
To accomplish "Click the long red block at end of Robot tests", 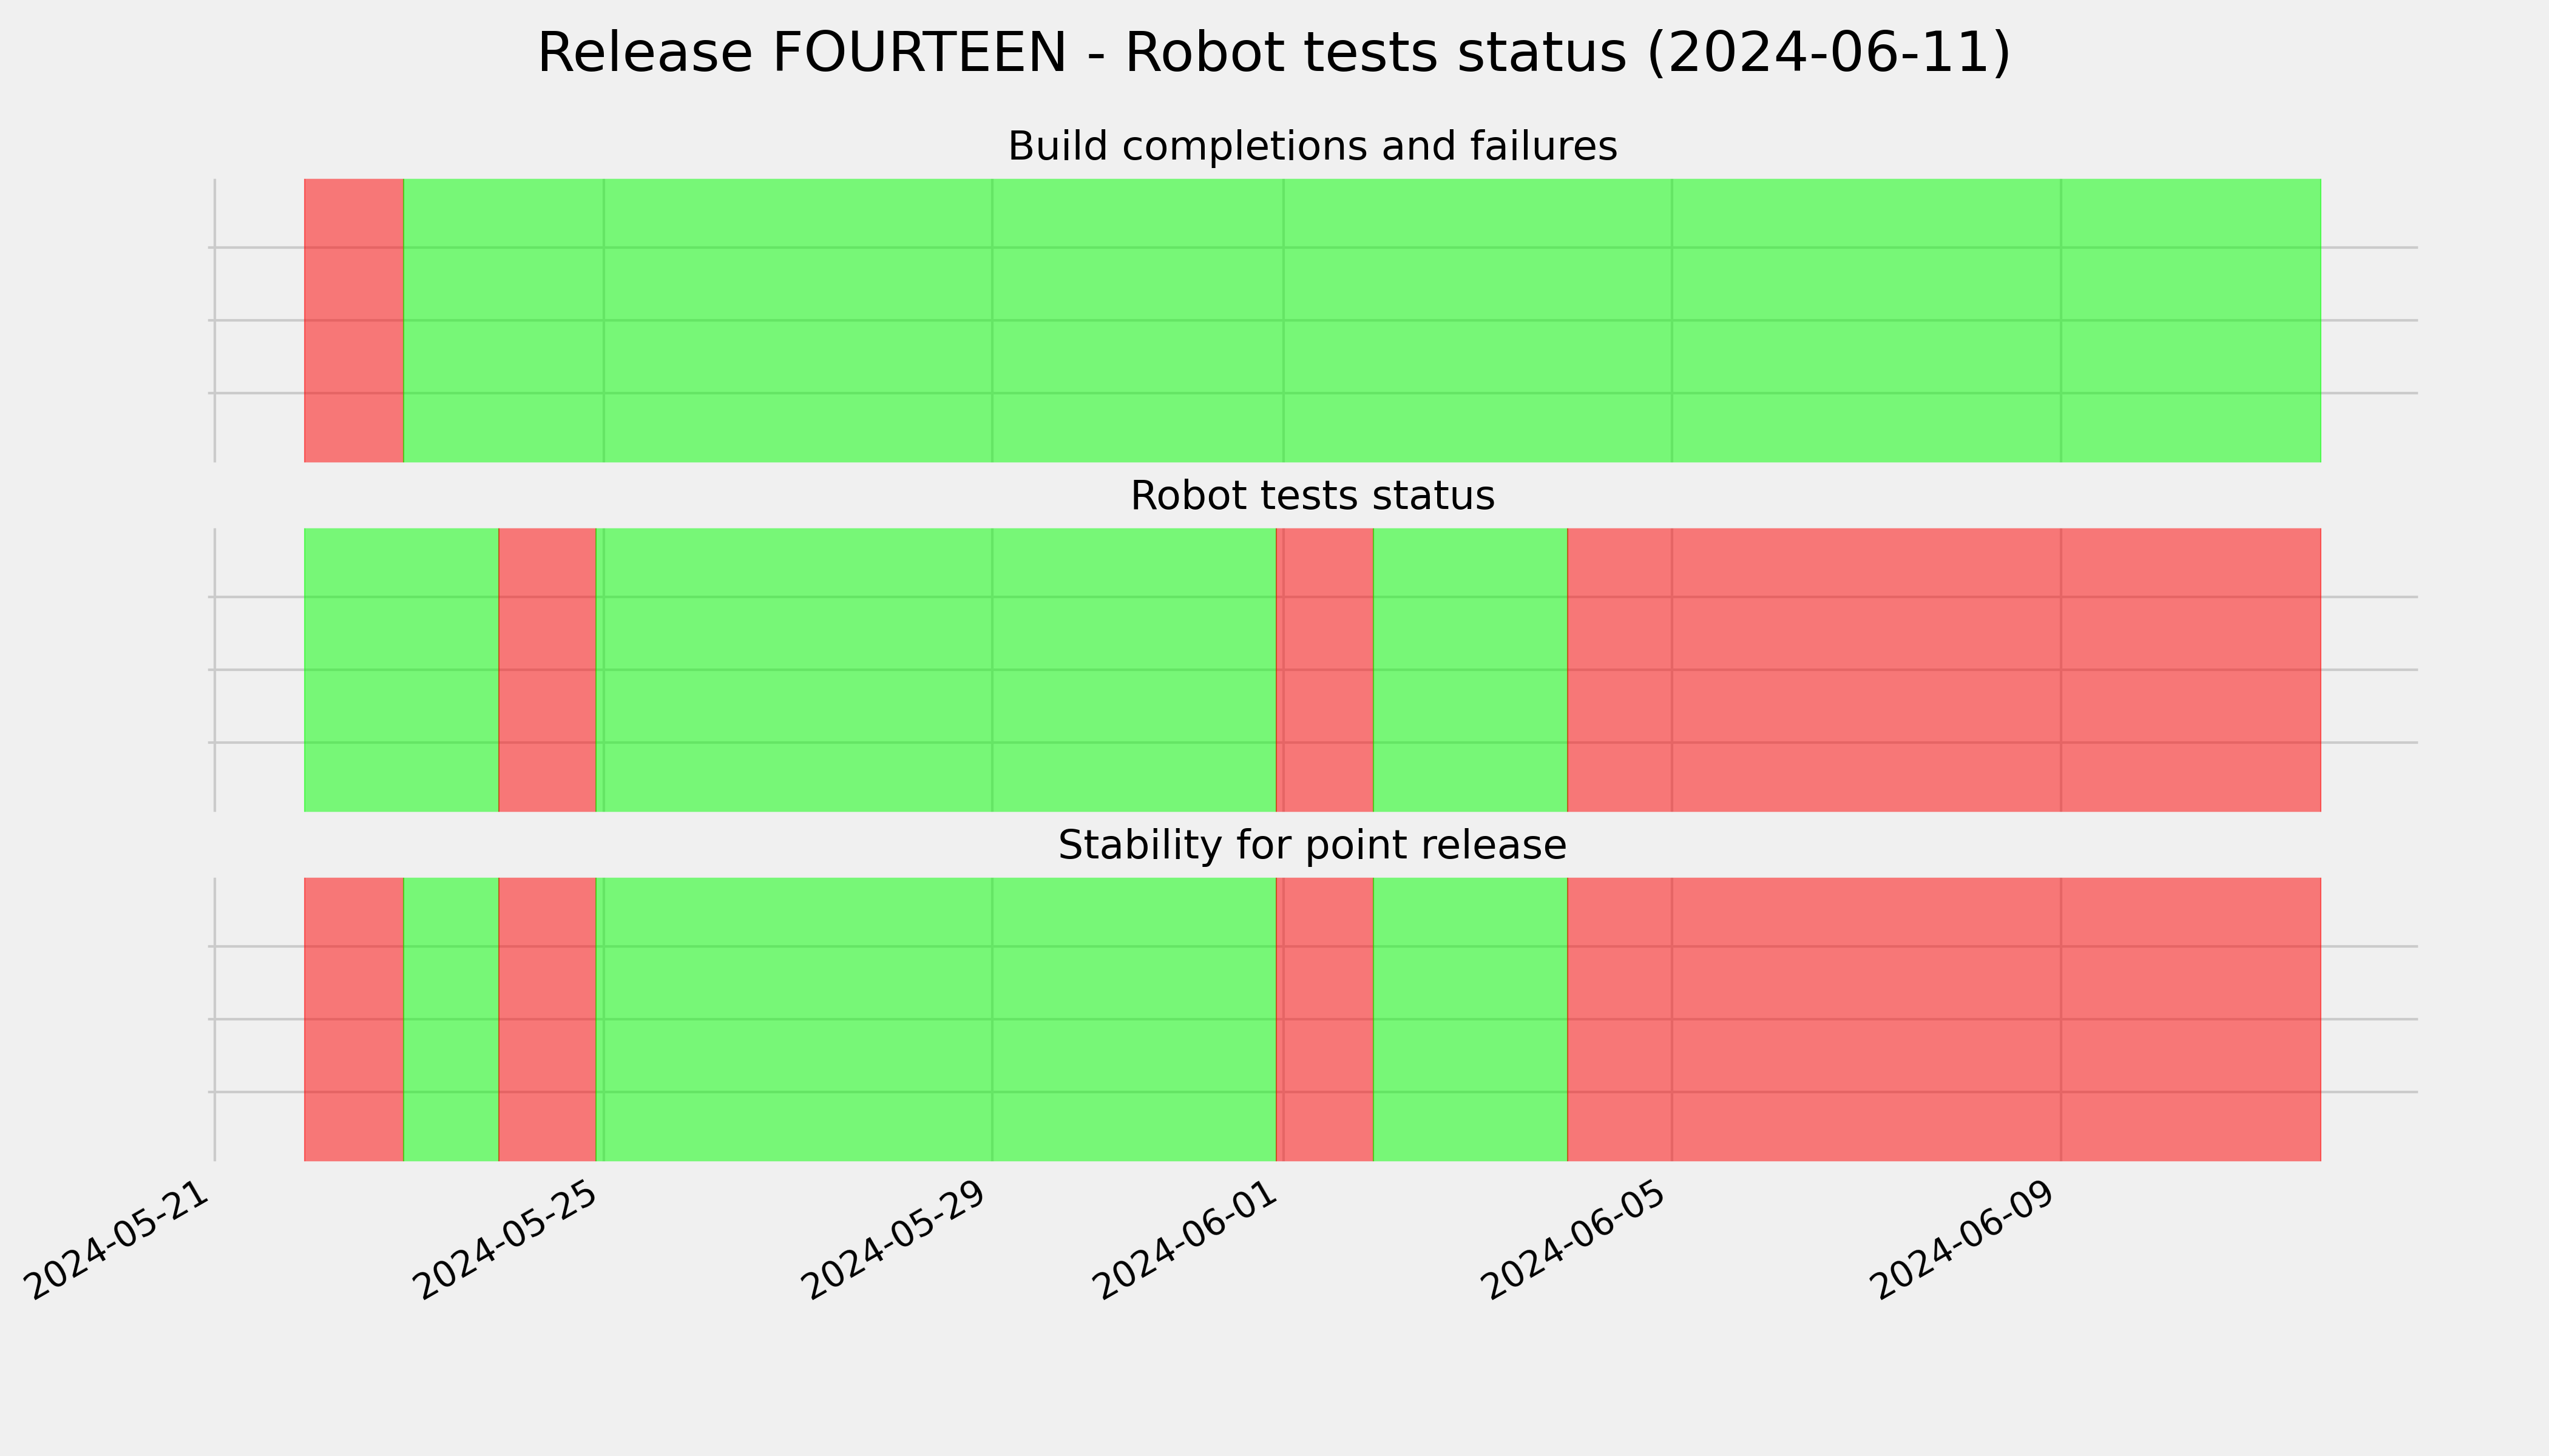I will 1944,670.
